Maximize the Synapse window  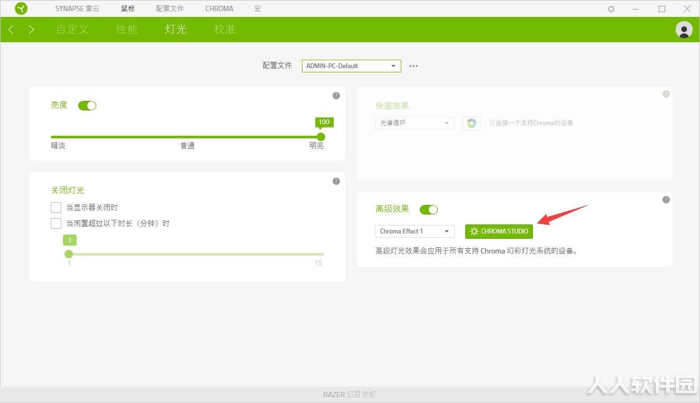(x=662, y=9)
